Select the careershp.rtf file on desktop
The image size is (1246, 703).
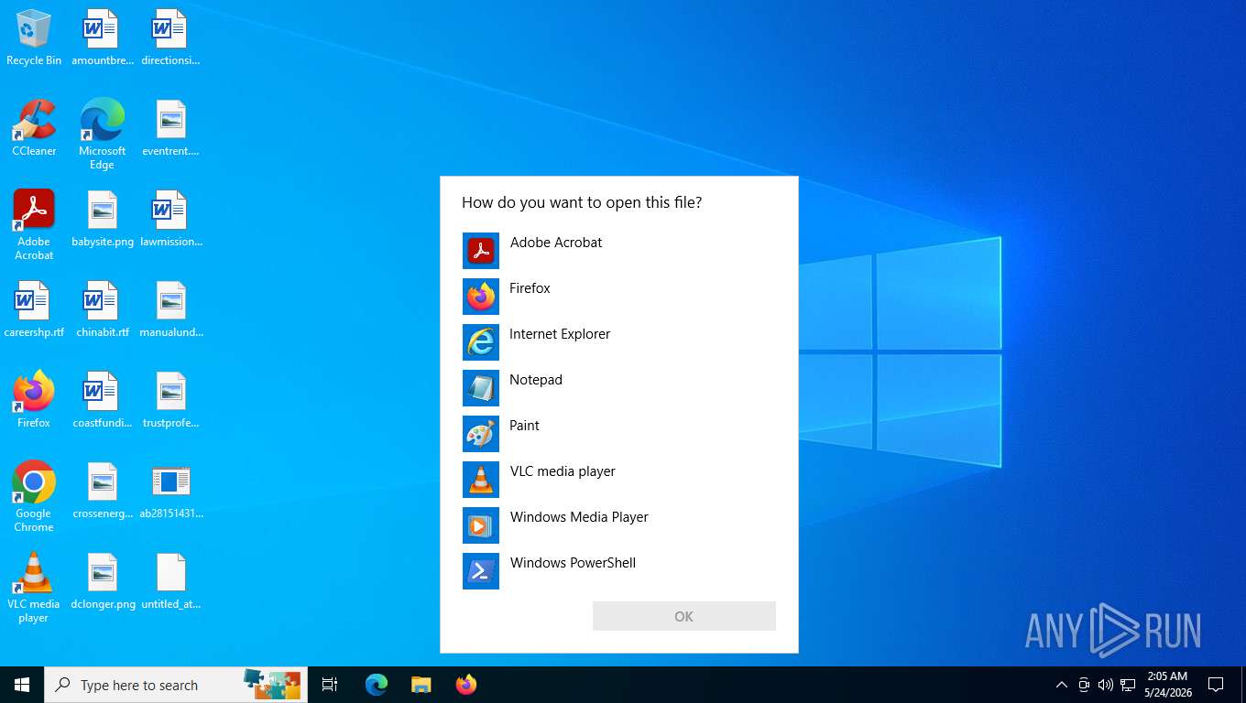pyautogui.click(x=34, y=309)
